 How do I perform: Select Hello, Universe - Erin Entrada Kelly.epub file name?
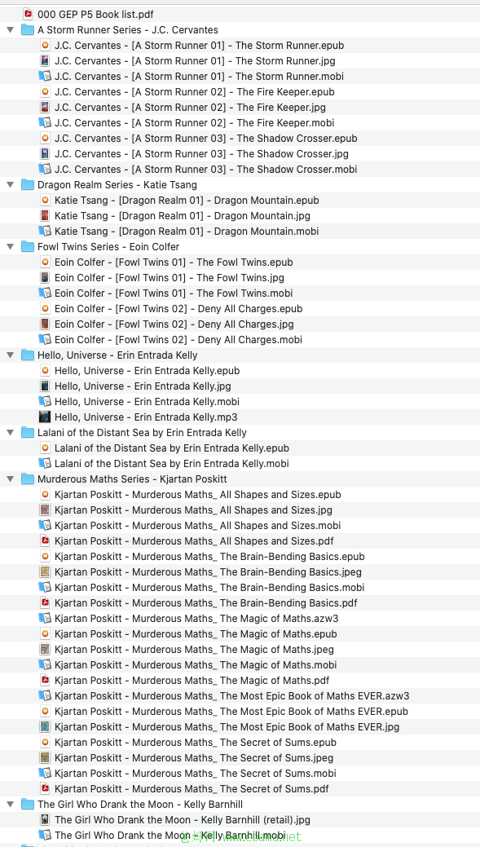pyautogui.click(x=147, y=371)
